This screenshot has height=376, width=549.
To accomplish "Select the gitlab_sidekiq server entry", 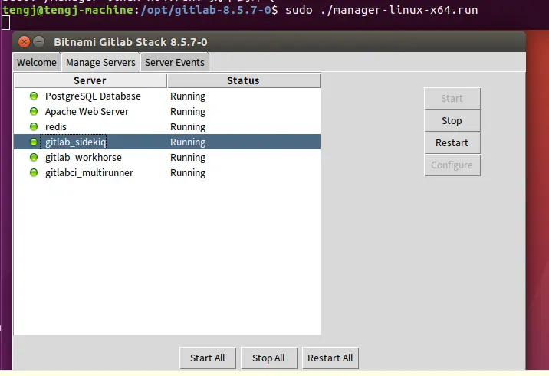I will tap(167, 142).
